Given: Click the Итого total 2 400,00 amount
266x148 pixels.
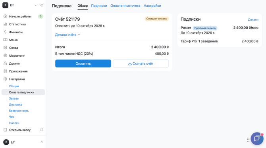Looking at the screenshot, I should tap(160, 47).
